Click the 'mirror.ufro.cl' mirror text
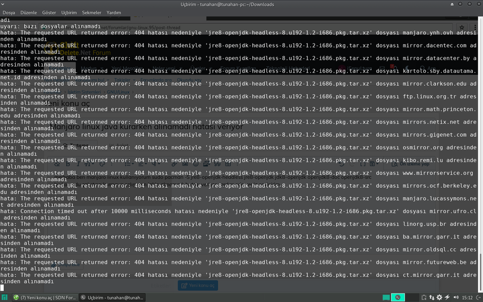483x302 pixels. point(453,211)
